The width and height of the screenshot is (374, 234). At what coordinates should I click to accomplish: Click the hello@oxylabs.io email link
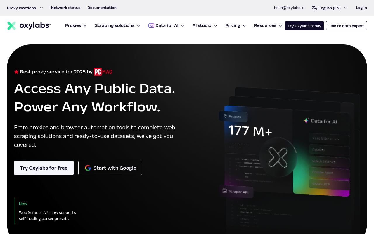pos(289,8)
